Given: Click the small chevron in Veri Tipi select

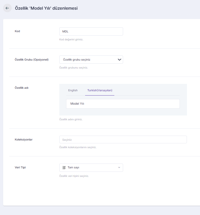Looking at the screenshot, I should click(119, 168).
